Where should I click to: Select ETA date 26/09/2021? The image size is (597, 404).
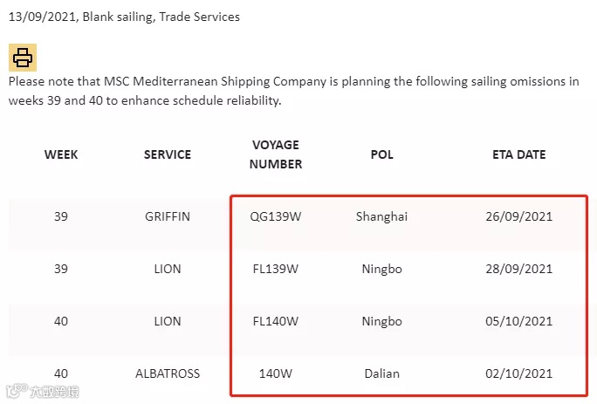pyautogui.click(x=518, y=216)
